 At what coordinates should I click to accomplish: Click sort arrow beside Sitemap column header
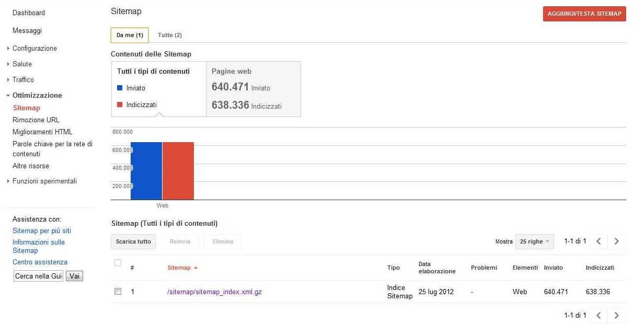(x=195, y=268)
